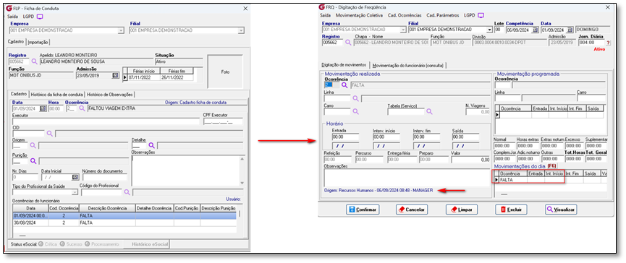Select the Sucesso status radio indicator
Screen dimensions: 626x263
pyautogui.click(x=62, y=244)
